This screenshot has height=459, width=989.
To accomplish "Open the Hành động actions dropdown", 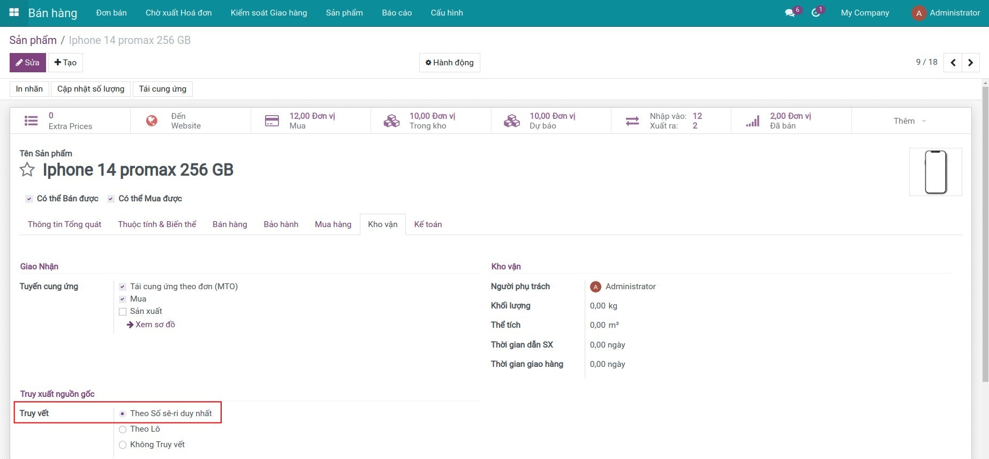I will coord(449,63).
